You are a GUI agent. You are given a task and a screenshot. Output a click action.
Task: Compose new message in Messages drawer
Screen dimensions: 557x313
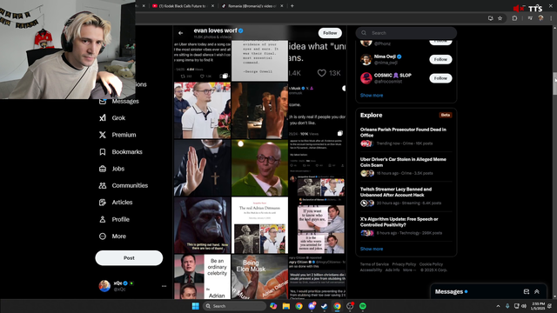coord(526,292)
